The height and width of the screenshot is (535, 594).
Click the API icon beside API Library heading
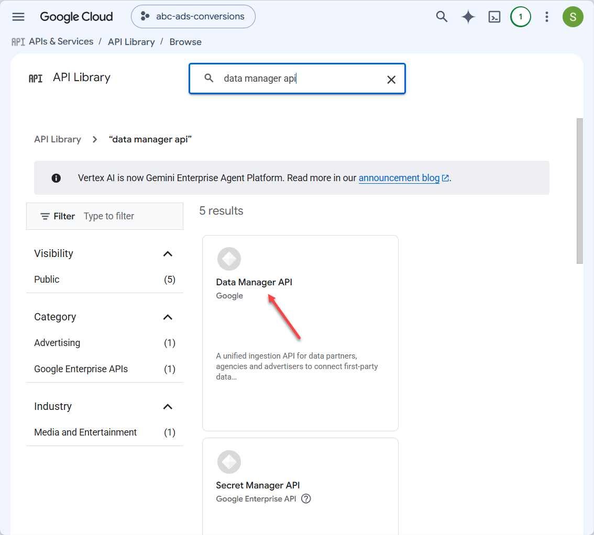tap(36, 79)
